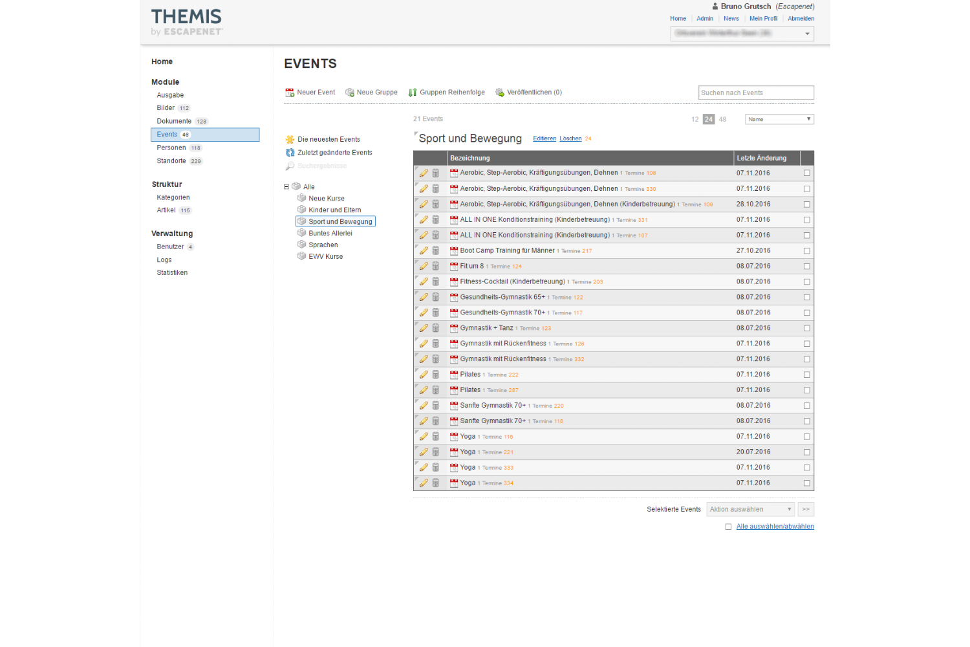Toggle the Alle auswählen/abwählen checkbox

pos(728,527)
